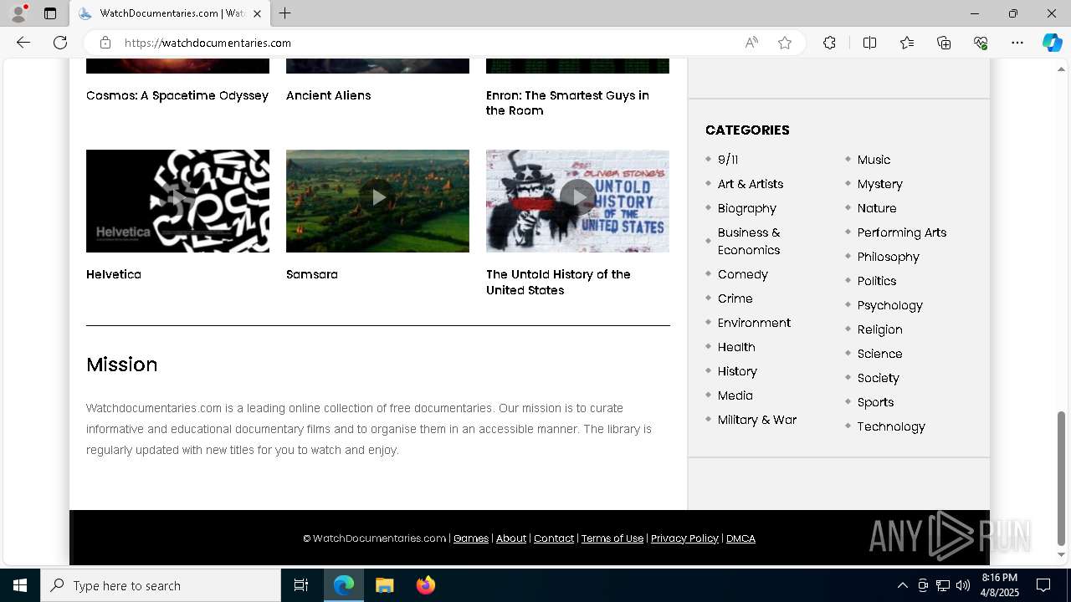Add page to favorites star icon
1071x602 pixels.
click(x=785, y=43)
